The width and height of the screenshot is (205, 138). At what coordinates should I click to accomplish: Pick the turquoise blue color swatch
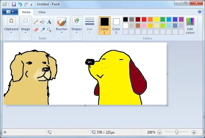[169, 20]
